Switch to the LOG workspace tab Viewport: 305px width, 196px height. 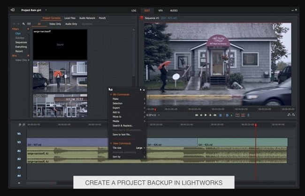tap(134, 10)
